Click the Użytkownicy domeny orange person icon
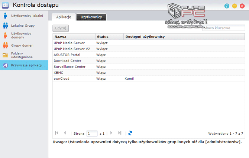This screenshot has height=158, width=249. pos(5,36)
